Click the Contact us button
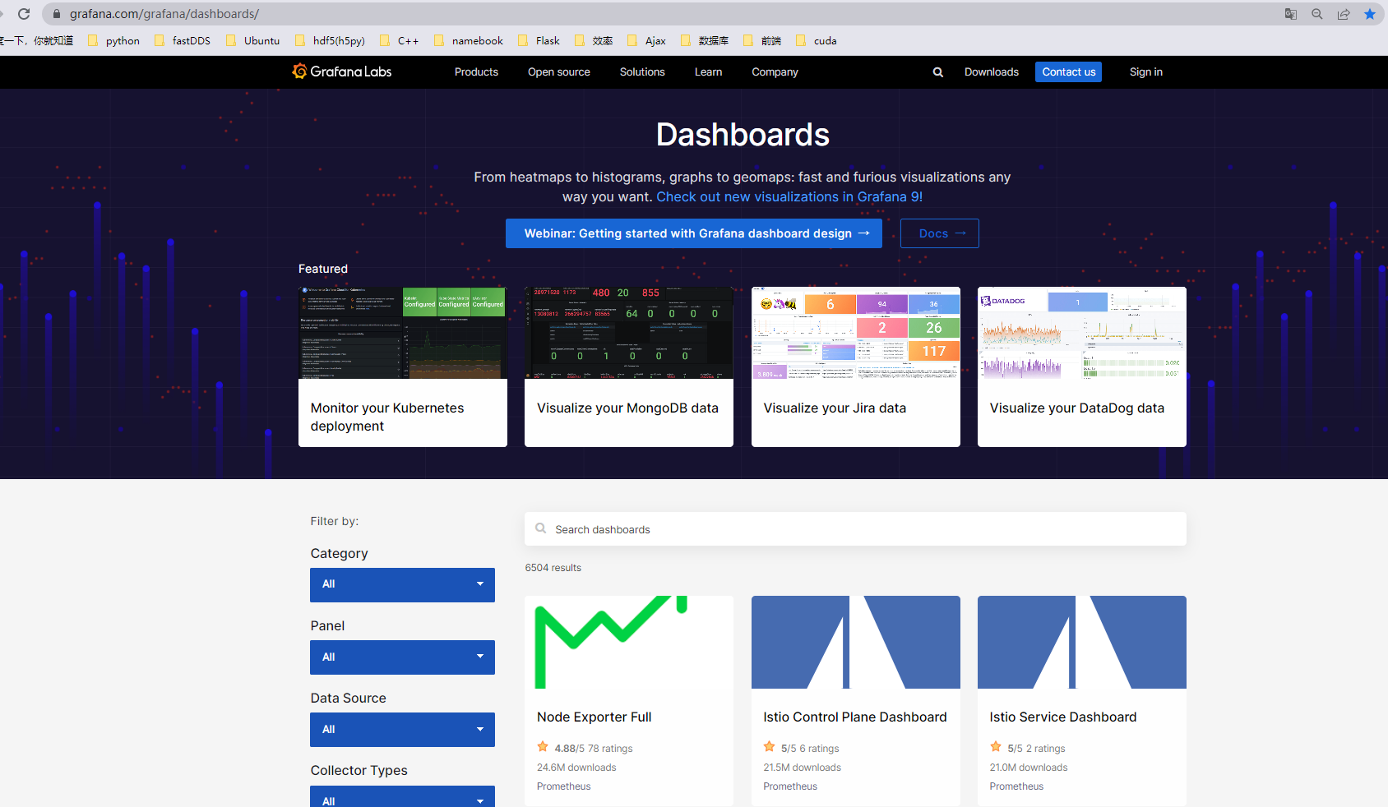 coord(1068,72)
